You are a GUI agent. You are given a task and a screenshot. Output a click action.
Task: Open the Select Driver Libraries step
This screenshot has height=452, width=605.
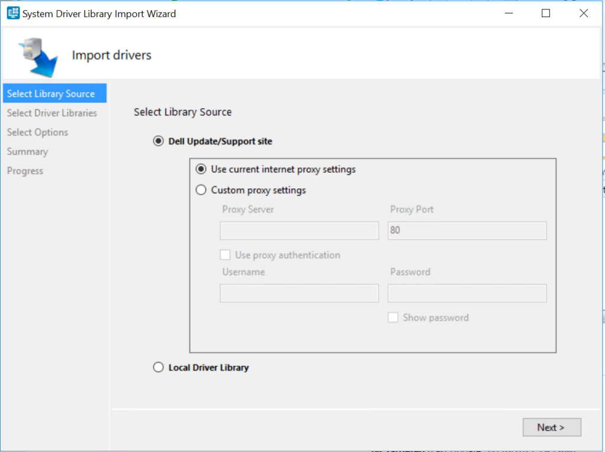click(x=52, y=113)
